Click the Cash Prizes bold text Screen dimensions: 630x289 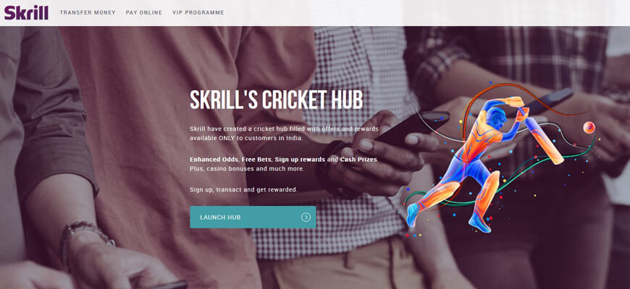point(358,160)
